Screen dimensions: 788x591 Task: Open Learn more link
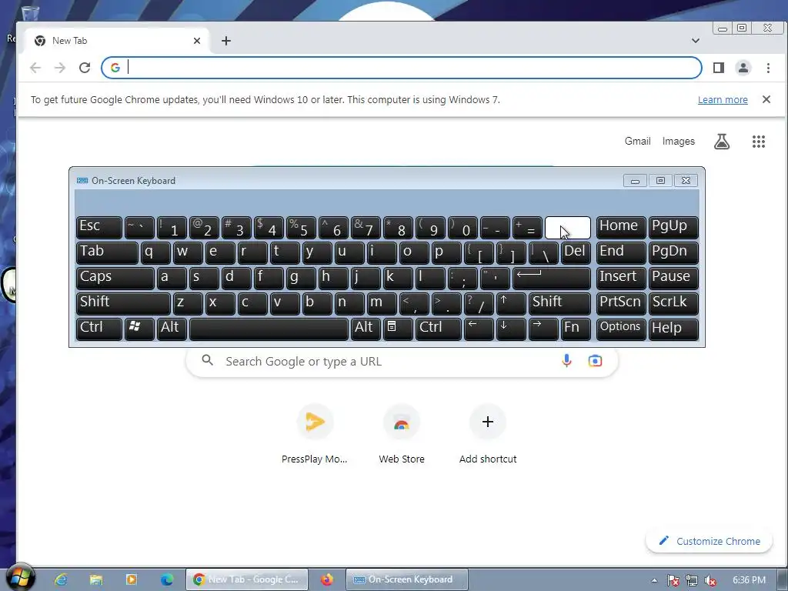pyautogui.click(x=723, y=99)
